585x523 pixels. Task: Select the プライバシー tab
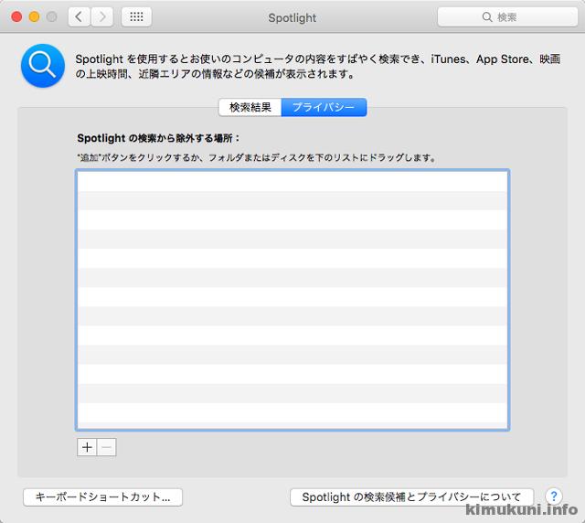324,108
